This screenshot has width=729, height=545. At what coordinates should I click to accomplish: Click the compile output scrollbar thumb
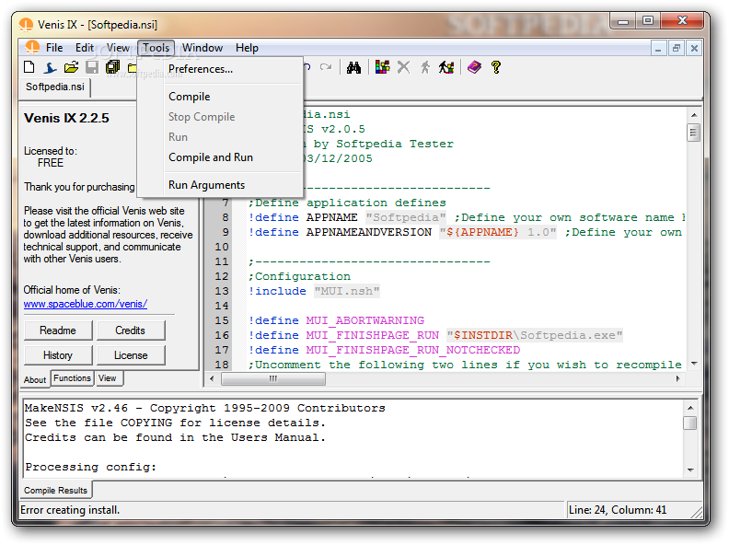click(x=690, y=423)
